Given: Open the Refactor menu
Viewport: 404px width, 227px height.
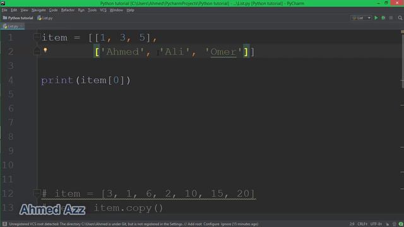Looking at the screenshot, I should tap(68, 10).
